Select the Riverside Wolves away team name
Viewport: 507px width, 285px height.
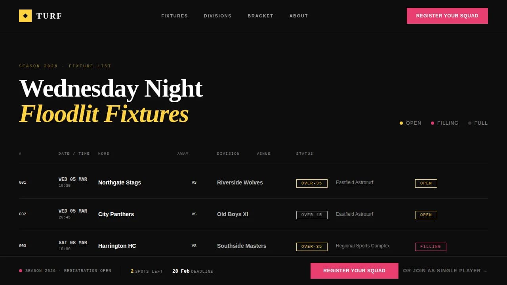(x=240, y=182)
